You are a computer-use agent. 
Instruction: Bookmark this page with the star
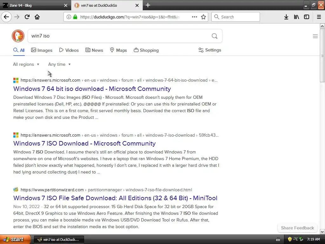[203, 17]
